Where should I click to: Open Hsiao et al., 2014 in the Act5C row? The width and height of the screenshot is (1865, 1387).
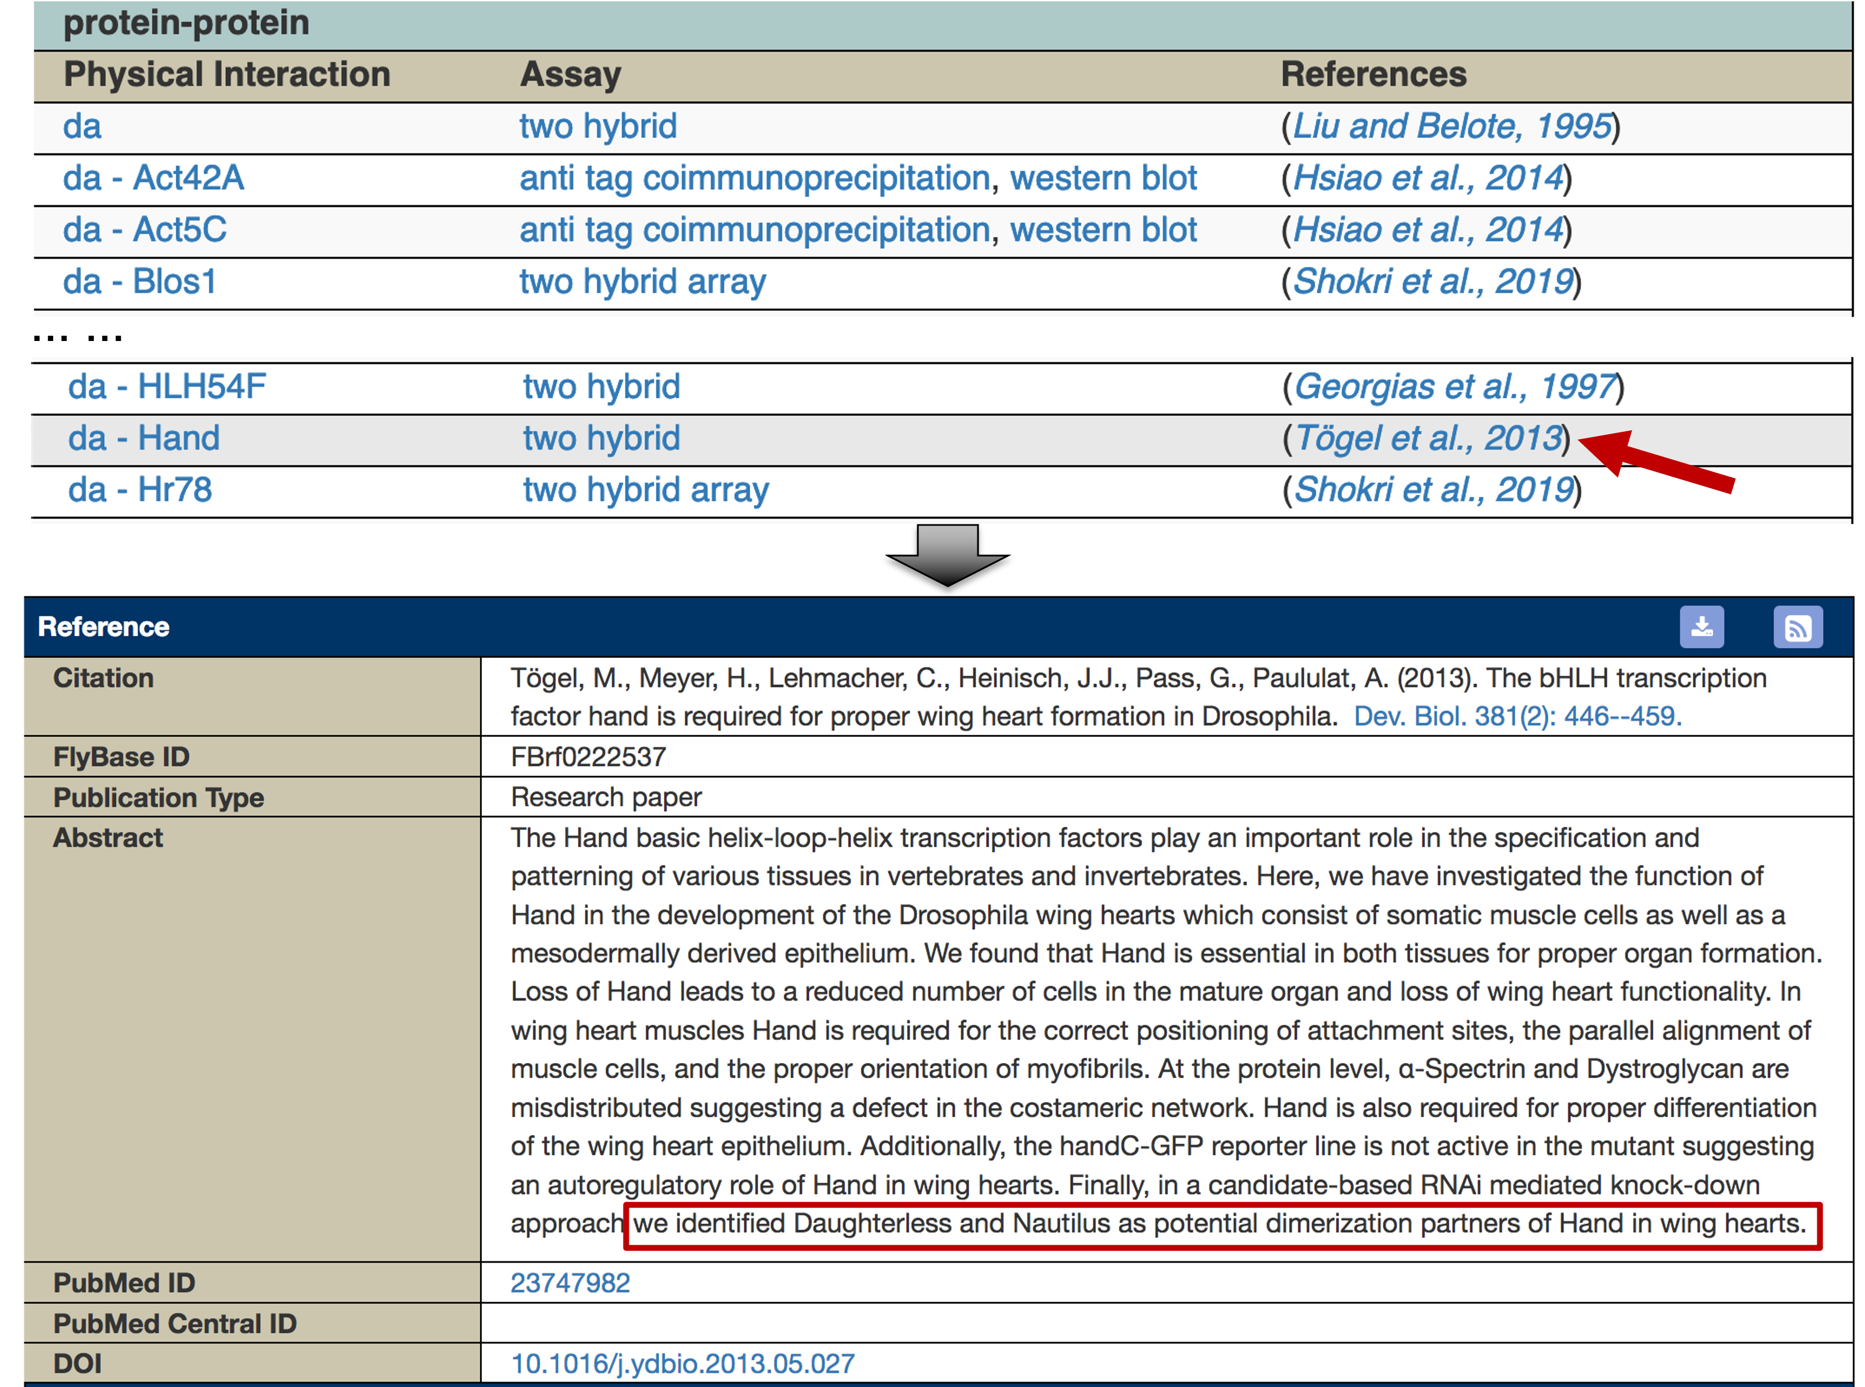click(1428, 230)
